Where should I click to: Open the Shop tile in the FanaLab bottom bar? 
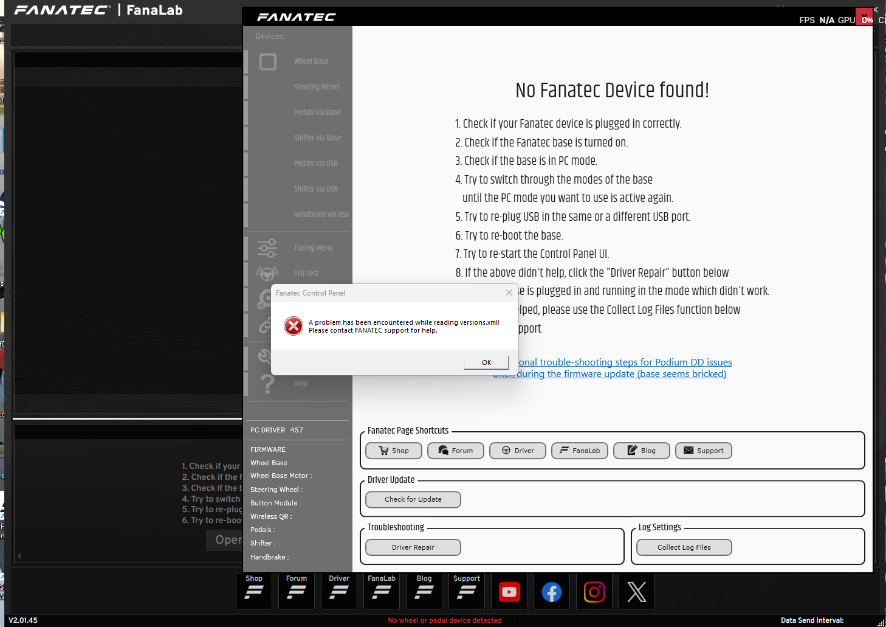[x=254, y=591]
